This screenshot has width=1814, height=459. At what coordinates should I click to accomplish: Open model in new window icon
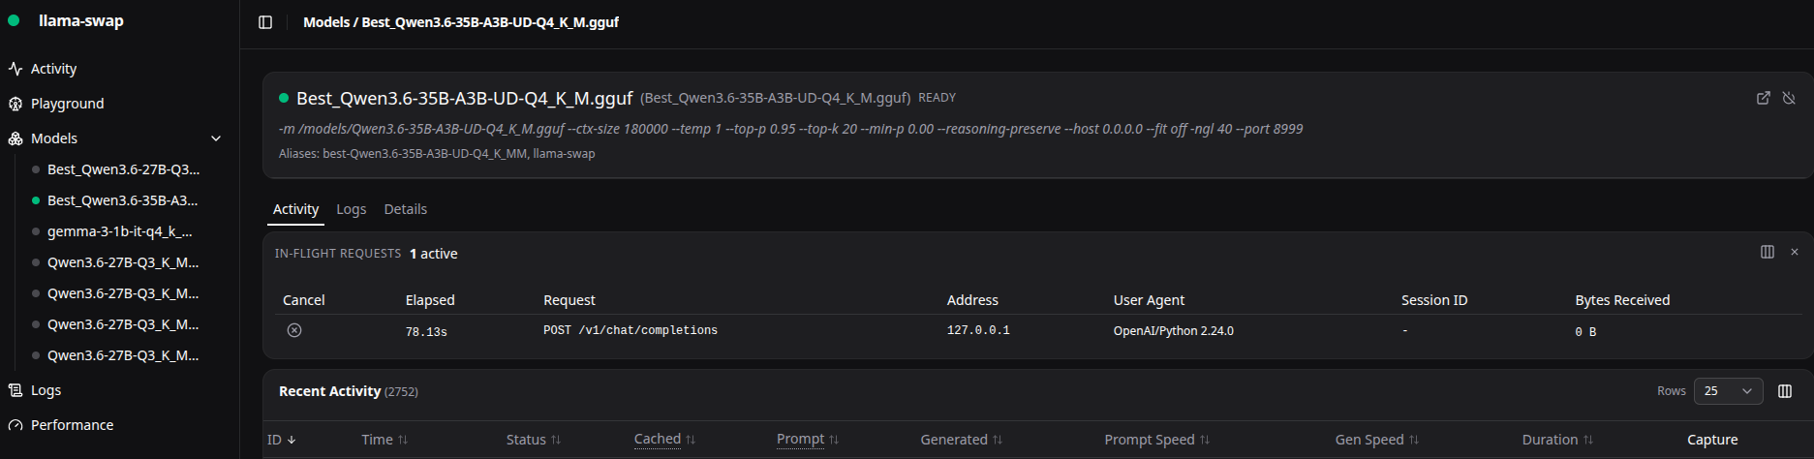1764,98
